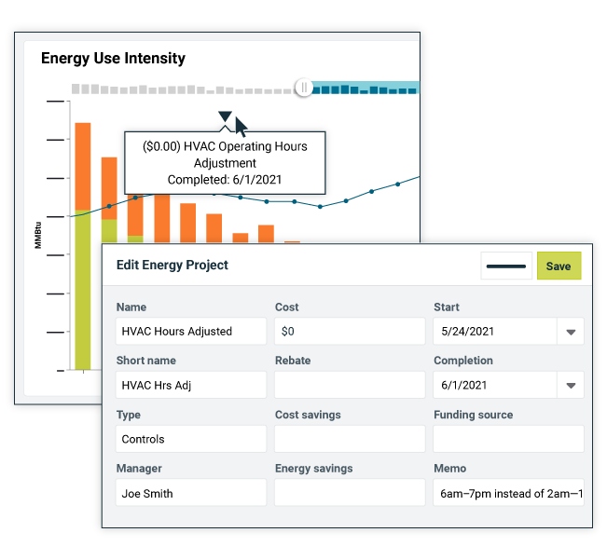
Task: Click the empty Funding source field
Action: click(508, 439)
